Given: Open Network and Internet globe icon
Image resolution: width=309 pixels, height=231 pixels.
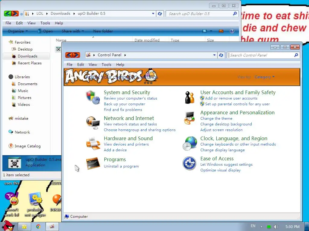Looking at the screenshot, I should (93, 123).
